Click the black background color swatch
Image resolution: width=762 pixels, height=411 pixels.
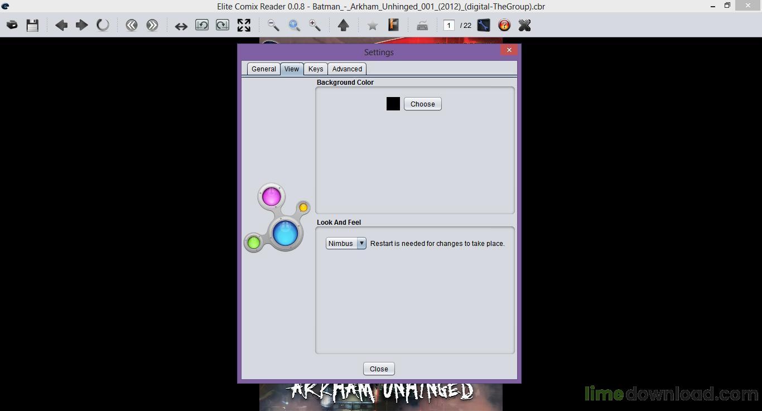pos(393,104)
